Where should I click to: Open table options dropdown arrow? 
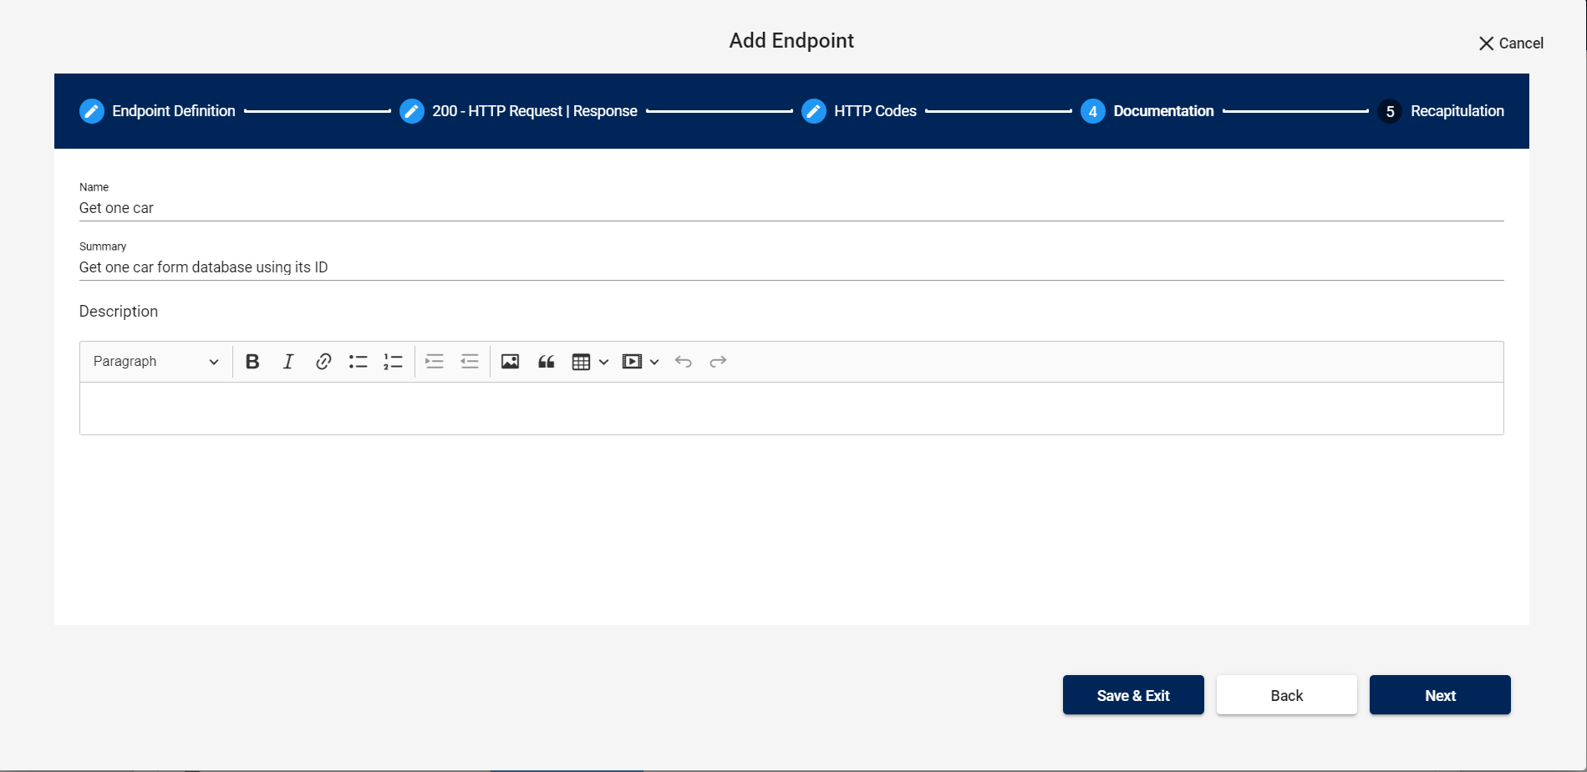pyautogui.click(x=603, y=362)
